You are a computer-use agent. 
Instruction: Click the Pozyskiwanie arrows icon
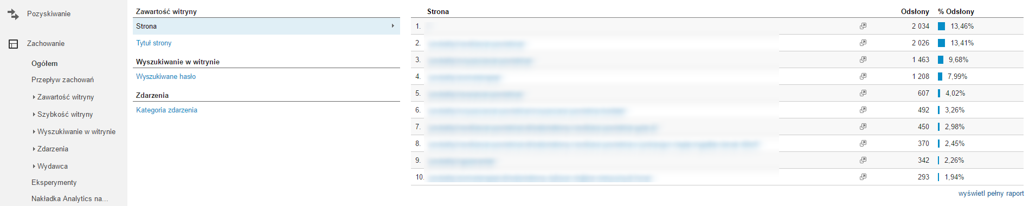click(13, 14)
